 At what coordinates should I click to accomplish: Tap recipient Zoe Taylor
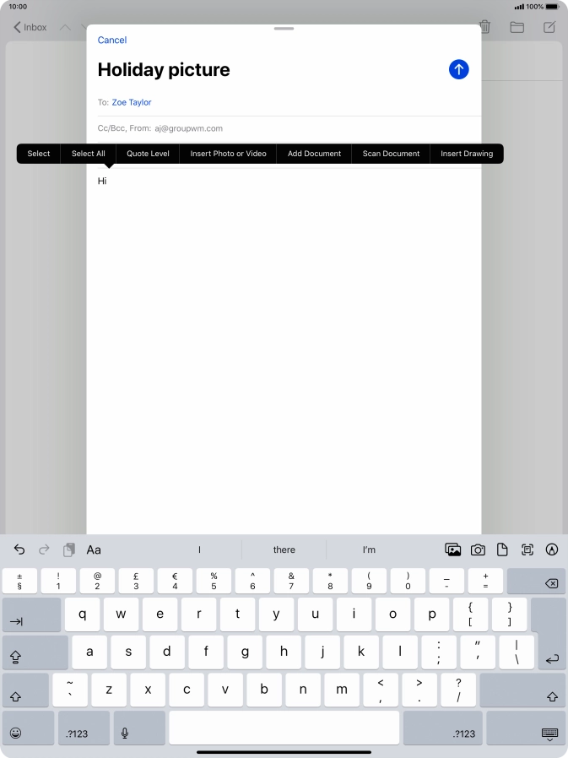click(132, 102)
